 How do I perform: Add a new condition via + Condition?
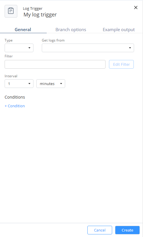tap(15, 106)
